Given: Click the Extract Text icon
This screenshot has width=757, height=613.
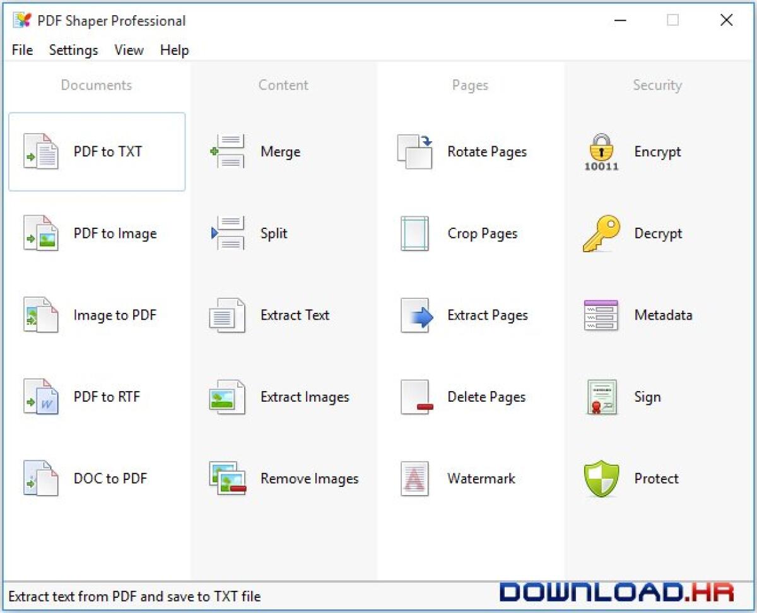Looking at the screenshot, I should [x=227, y=315].
